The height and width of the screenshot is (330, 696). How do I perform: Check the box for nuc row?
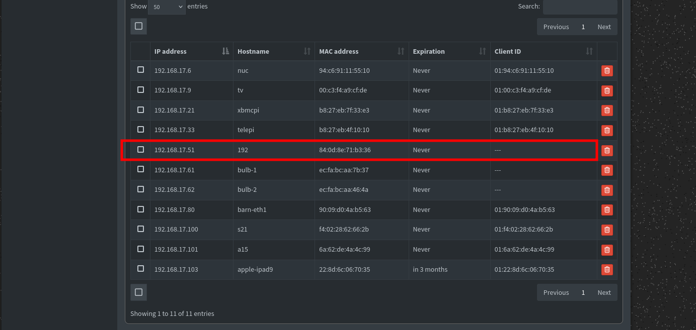tap(140, 70)
